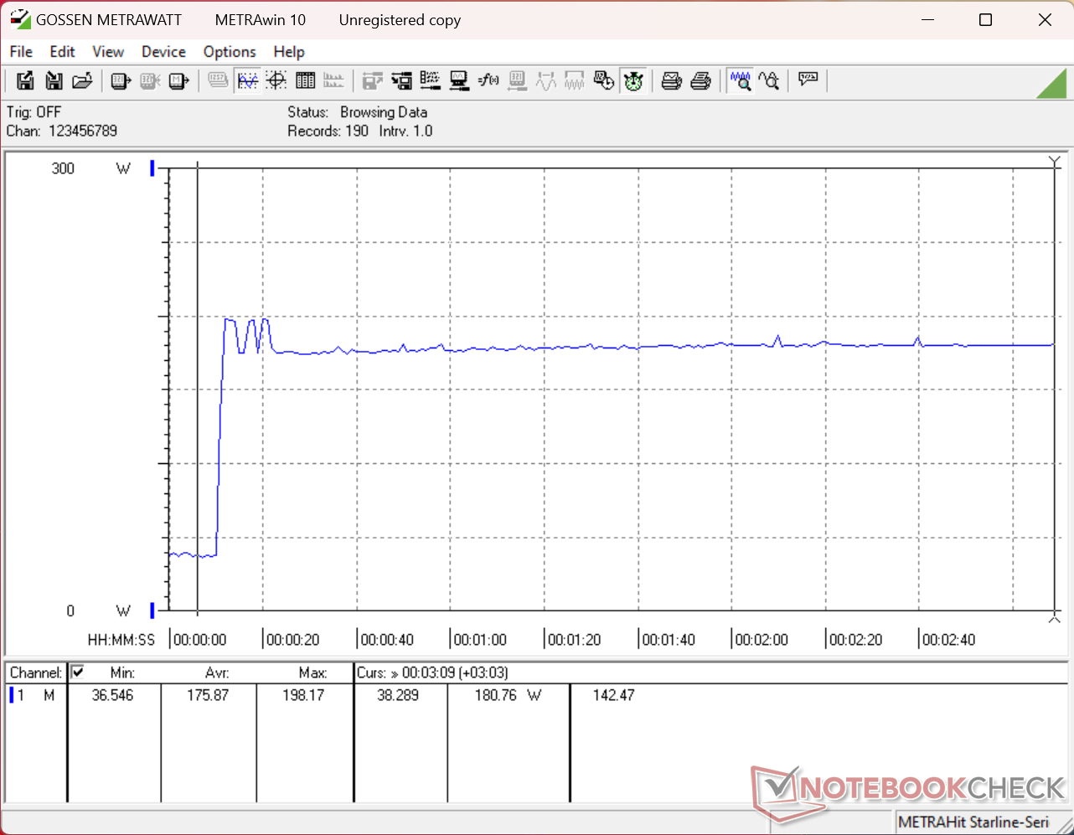Screen dimensions: 1074x835
Task: Click the Min value 36.546
Action: [x=112, y=695]
